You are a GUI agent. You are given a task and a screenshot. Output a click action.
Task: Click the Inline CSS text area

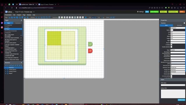[173, 94]
